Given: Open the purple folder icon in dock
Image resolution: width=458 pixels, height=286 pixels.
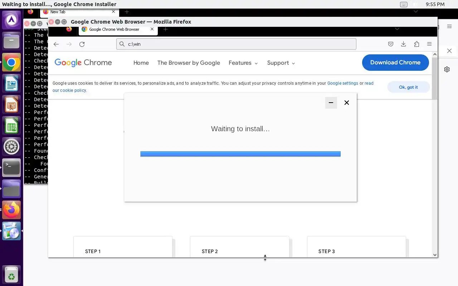Looking at the screenshot, I should tap(11, 189).
